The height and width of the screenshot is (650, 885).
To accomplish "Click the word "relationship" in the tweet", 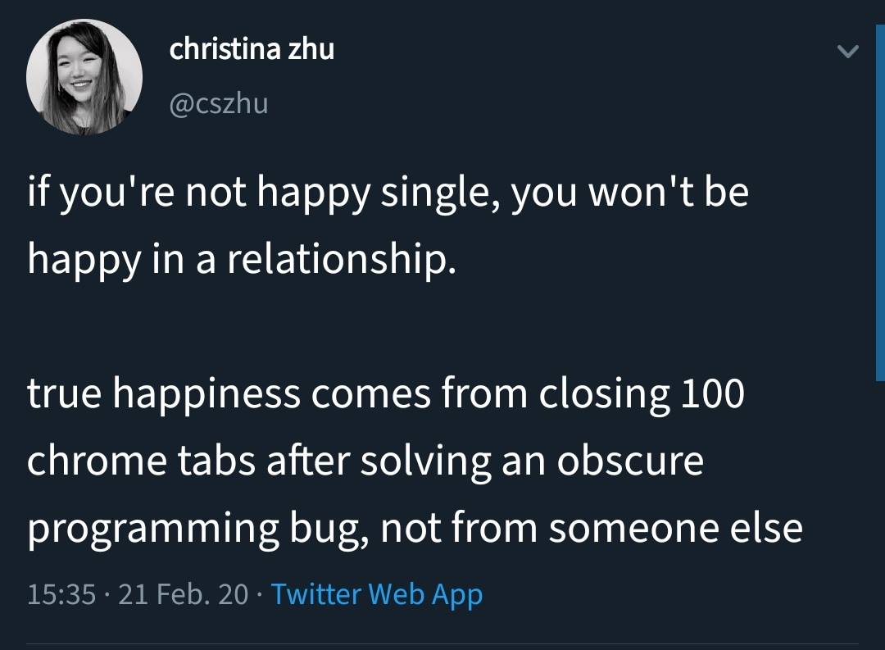I will point(336,259).
